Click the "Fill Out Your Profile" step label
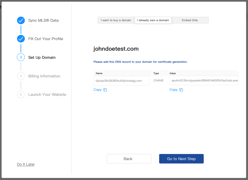248x180 pixels. (46, 39)
